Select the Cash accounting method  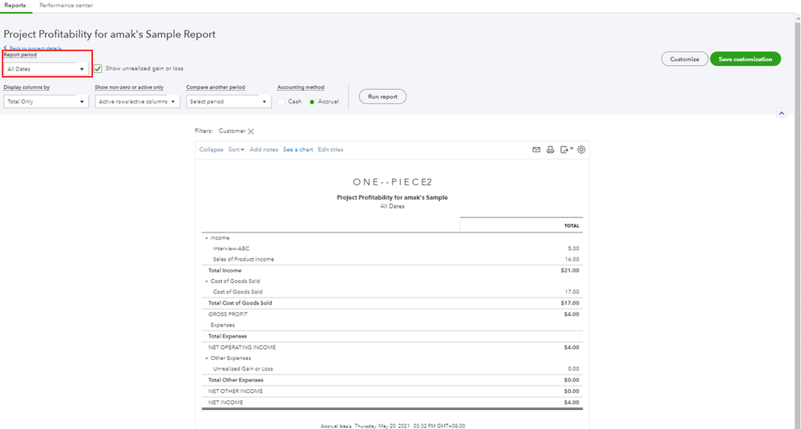pos(282,102)
